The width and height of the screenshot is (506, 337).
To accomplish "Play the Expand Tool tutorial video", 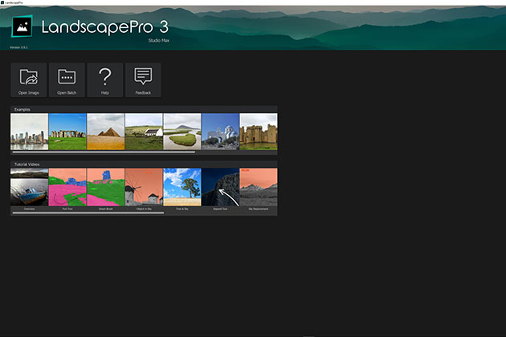I will 220,187.
